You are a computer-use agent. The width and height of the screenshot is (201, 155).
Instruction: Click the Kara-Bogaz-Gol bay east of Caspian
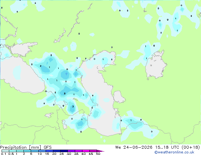(x=119, y=97)
